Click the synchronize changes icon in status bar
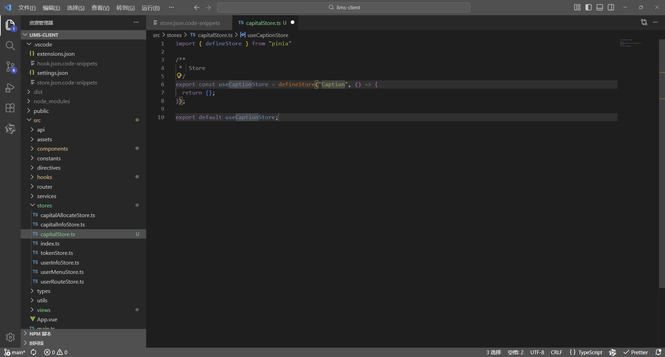The image size is (665, 357). point(34,352)
